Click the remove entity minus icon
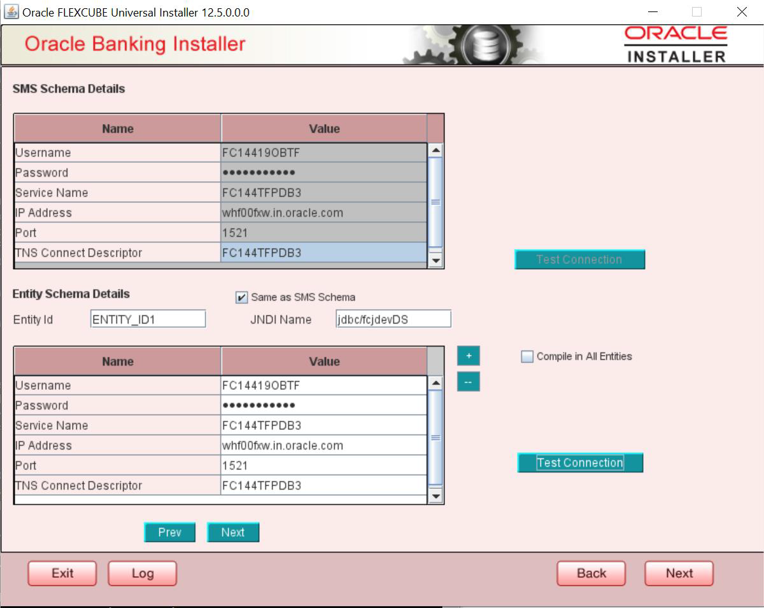This screenshot has height=608, width=764. click(x=468, y=381)
